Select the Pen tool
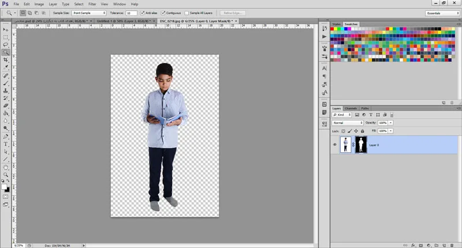Viewport: 462px width, 248px height. 6,137
